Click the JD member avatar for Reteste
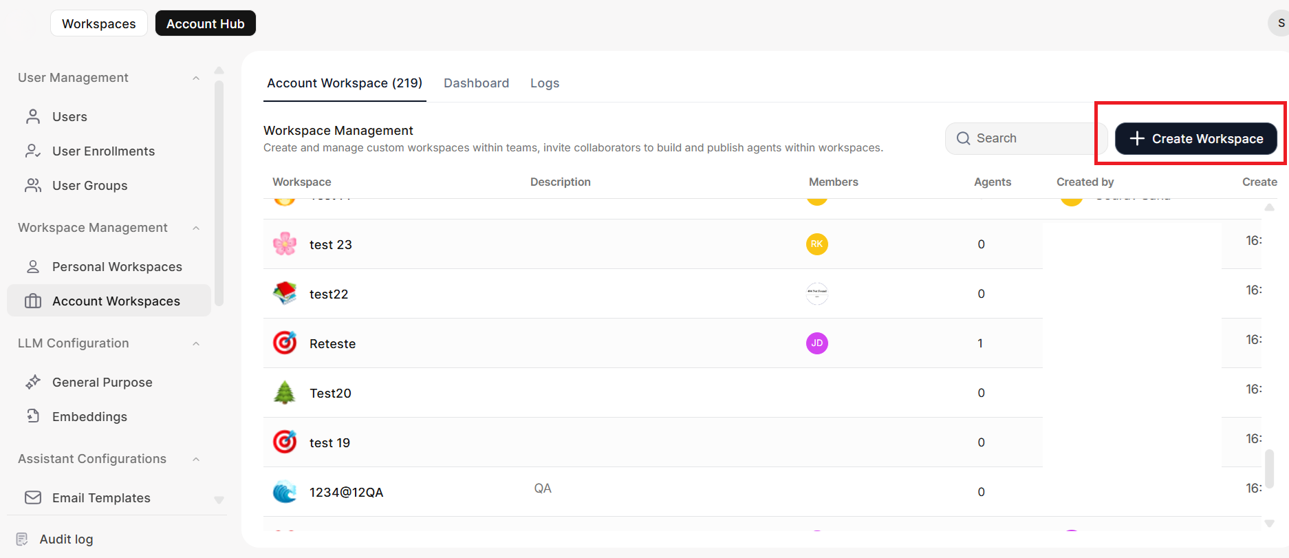This screenshot has height=558, width=1289. tap(816, 343)
